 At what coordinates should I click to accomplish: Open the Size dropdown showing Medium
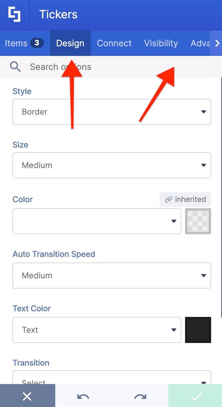[x=112, y=165]
